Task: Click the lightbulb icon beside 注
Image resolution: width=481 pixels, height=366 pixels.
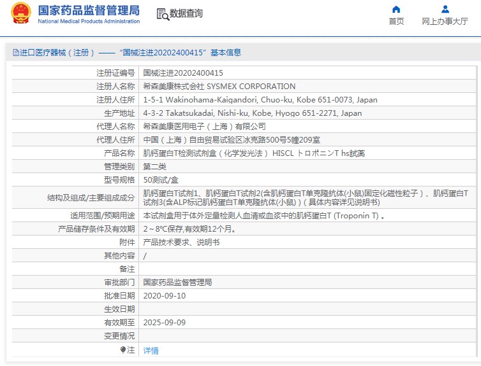Action: pyautogui.click(x=123, y=349)
